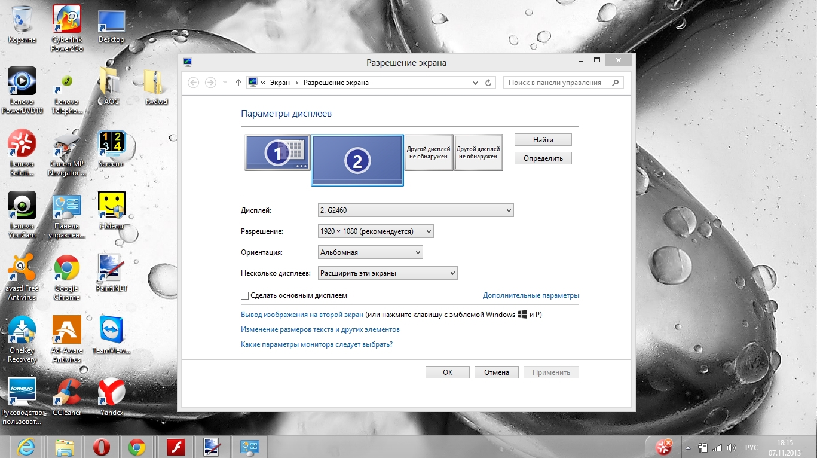Image resolution: width=817 pixels, height=458 pixels.
Task: Check the Сделать основным дисплеем checkbox
Action: click(x=244, y=295)
